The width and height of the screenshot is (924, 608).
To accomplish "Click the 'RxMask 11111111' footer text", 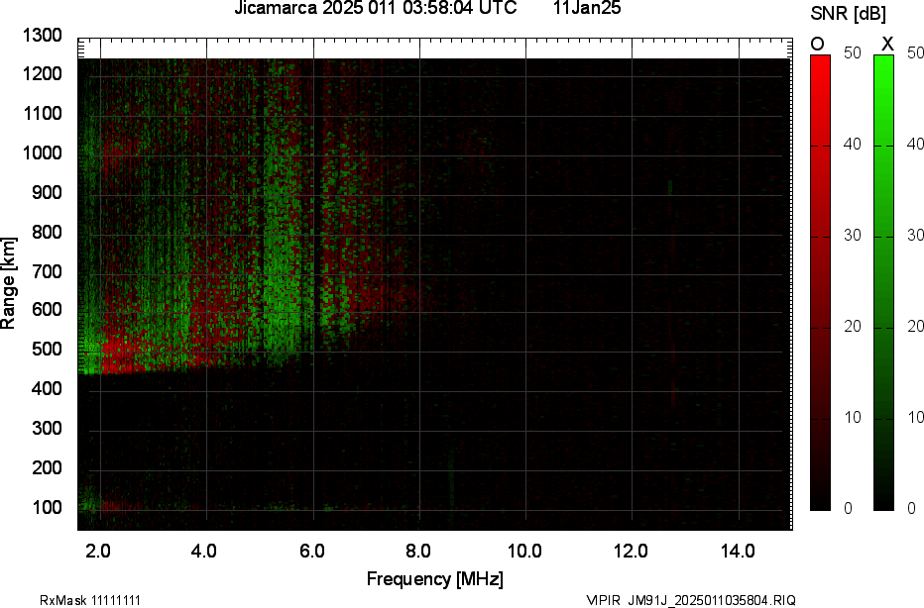I will pos(90,600).
